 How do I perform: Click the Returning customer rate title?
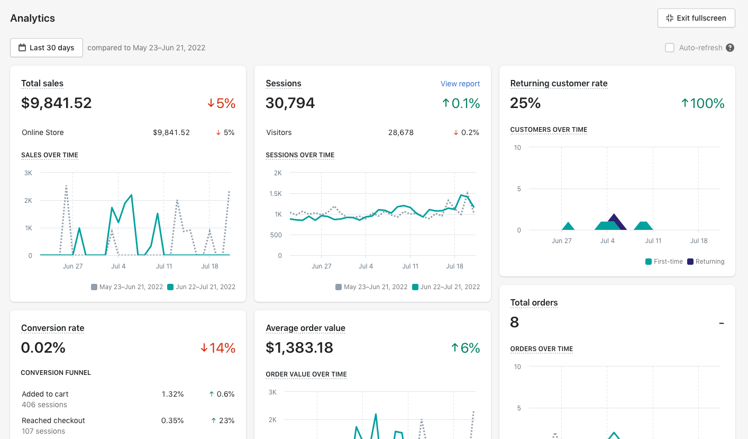tap(559, 83)
